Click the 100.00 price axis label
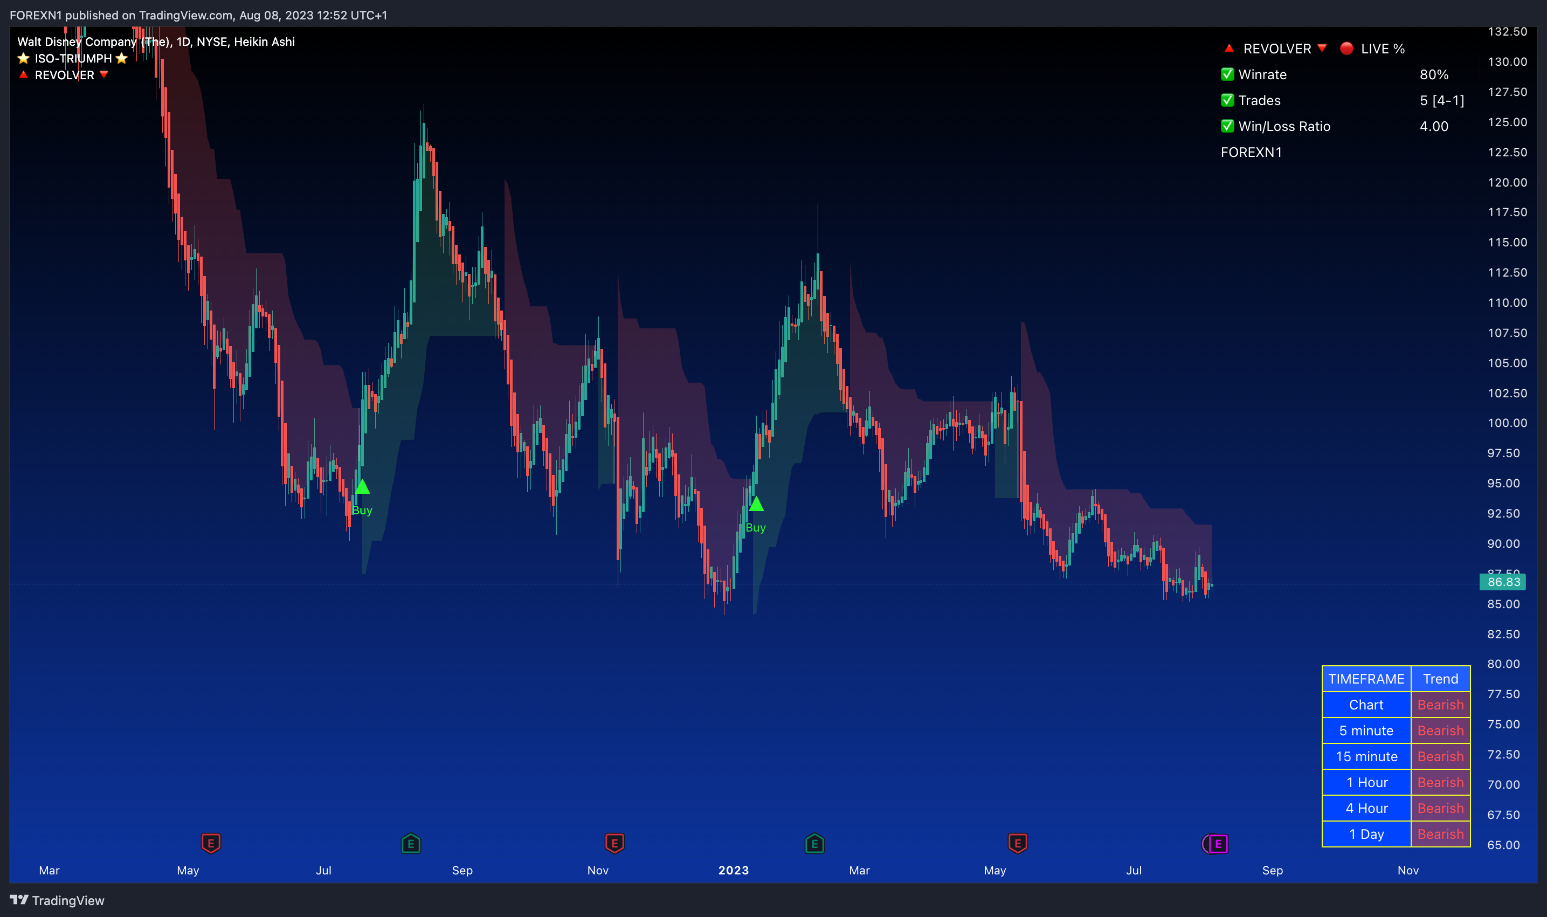 (x=1507, y=423)
